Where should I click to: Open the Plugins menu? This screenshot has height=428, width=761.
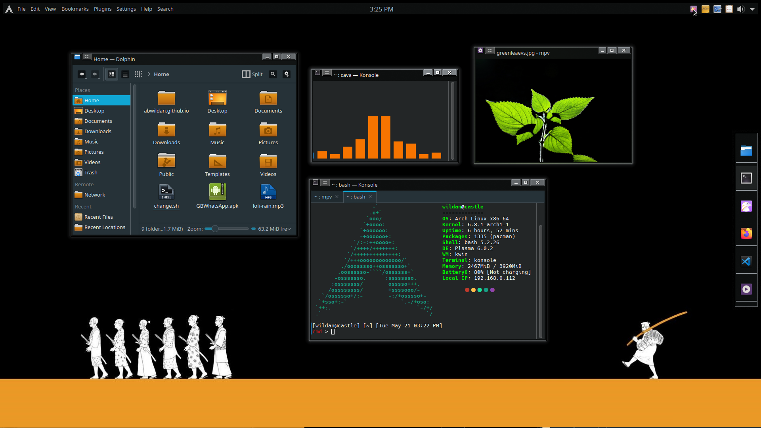[103, 9]
